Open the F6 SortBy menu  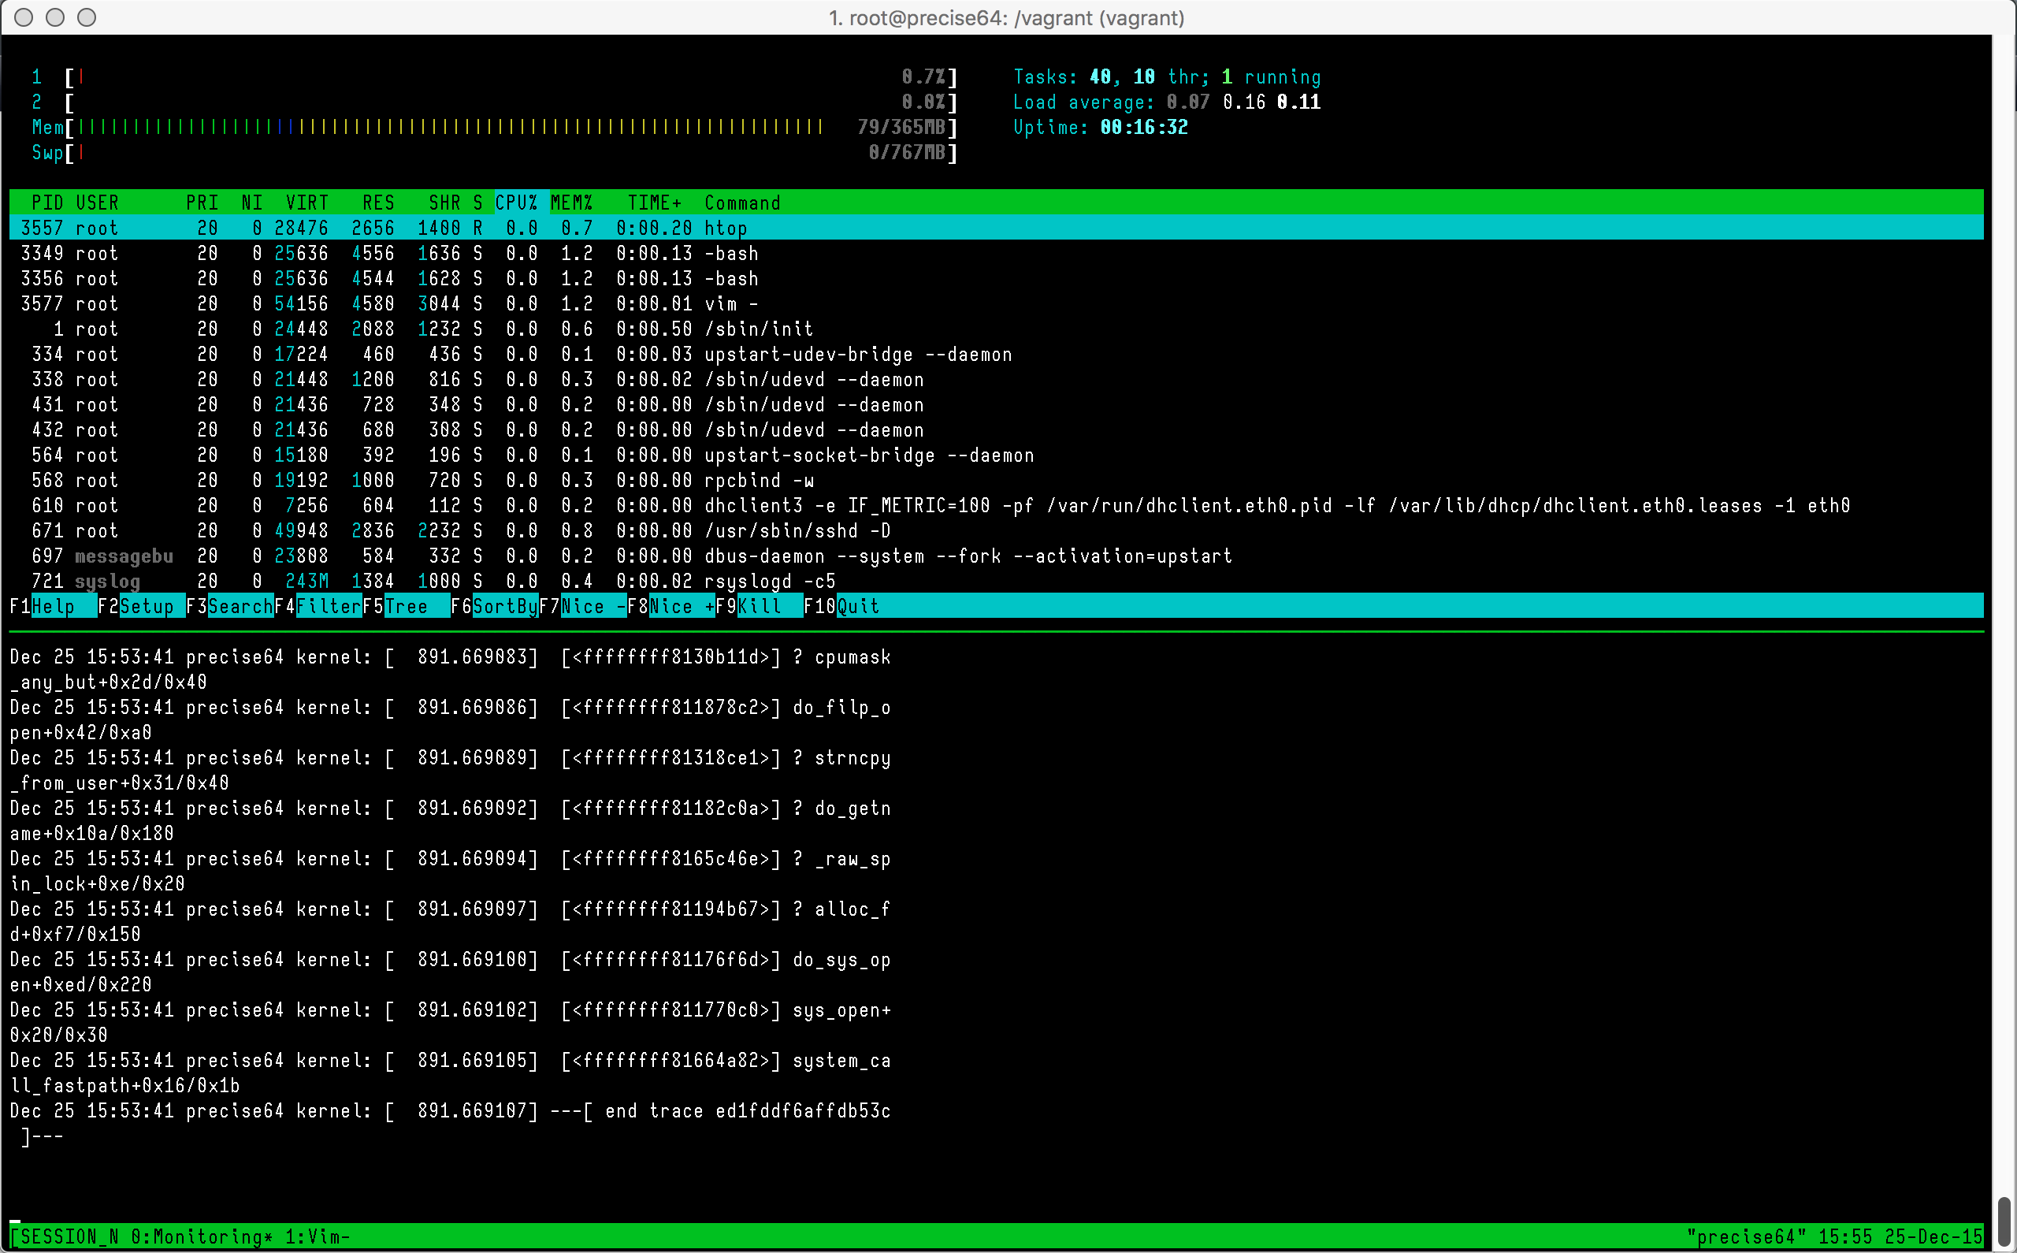504,607
